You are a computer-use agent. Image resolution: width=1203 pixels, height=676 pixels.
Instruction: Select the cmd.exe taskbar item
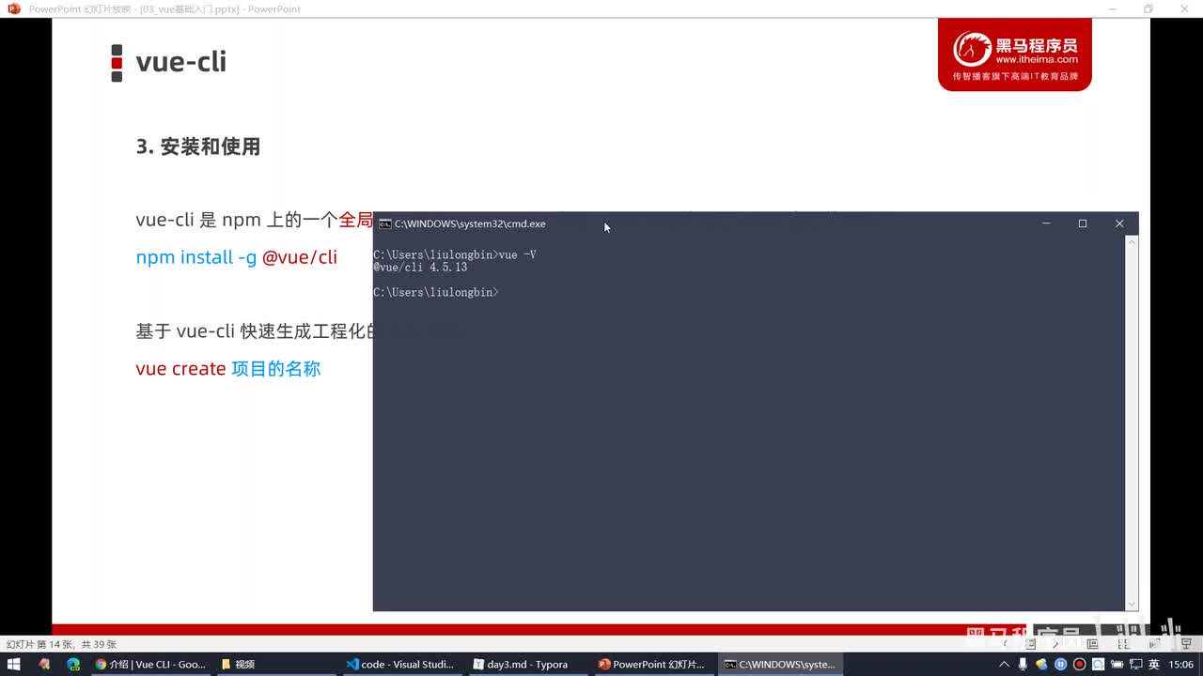click(x=779, y=664)
